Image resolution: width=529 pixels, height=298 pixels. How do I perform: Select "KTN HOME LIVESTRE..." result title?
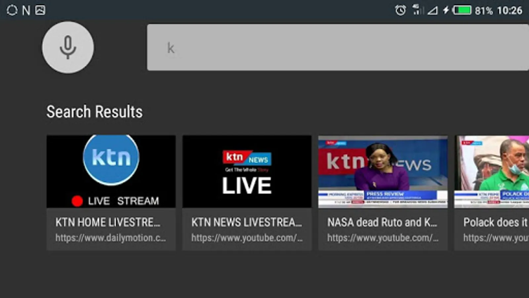tap(108, 222)
